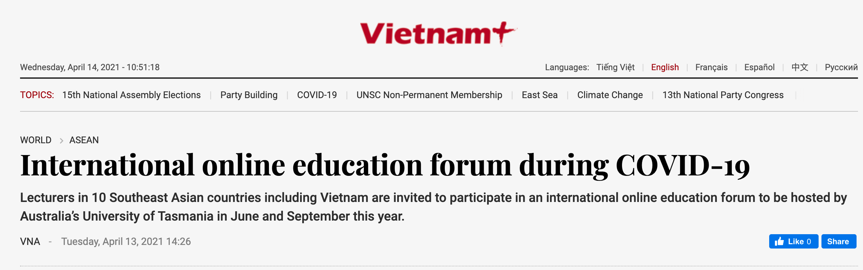Screen dimensions: 863x270
Task: Open 13th National Party Congress topic
Action: 723,95
